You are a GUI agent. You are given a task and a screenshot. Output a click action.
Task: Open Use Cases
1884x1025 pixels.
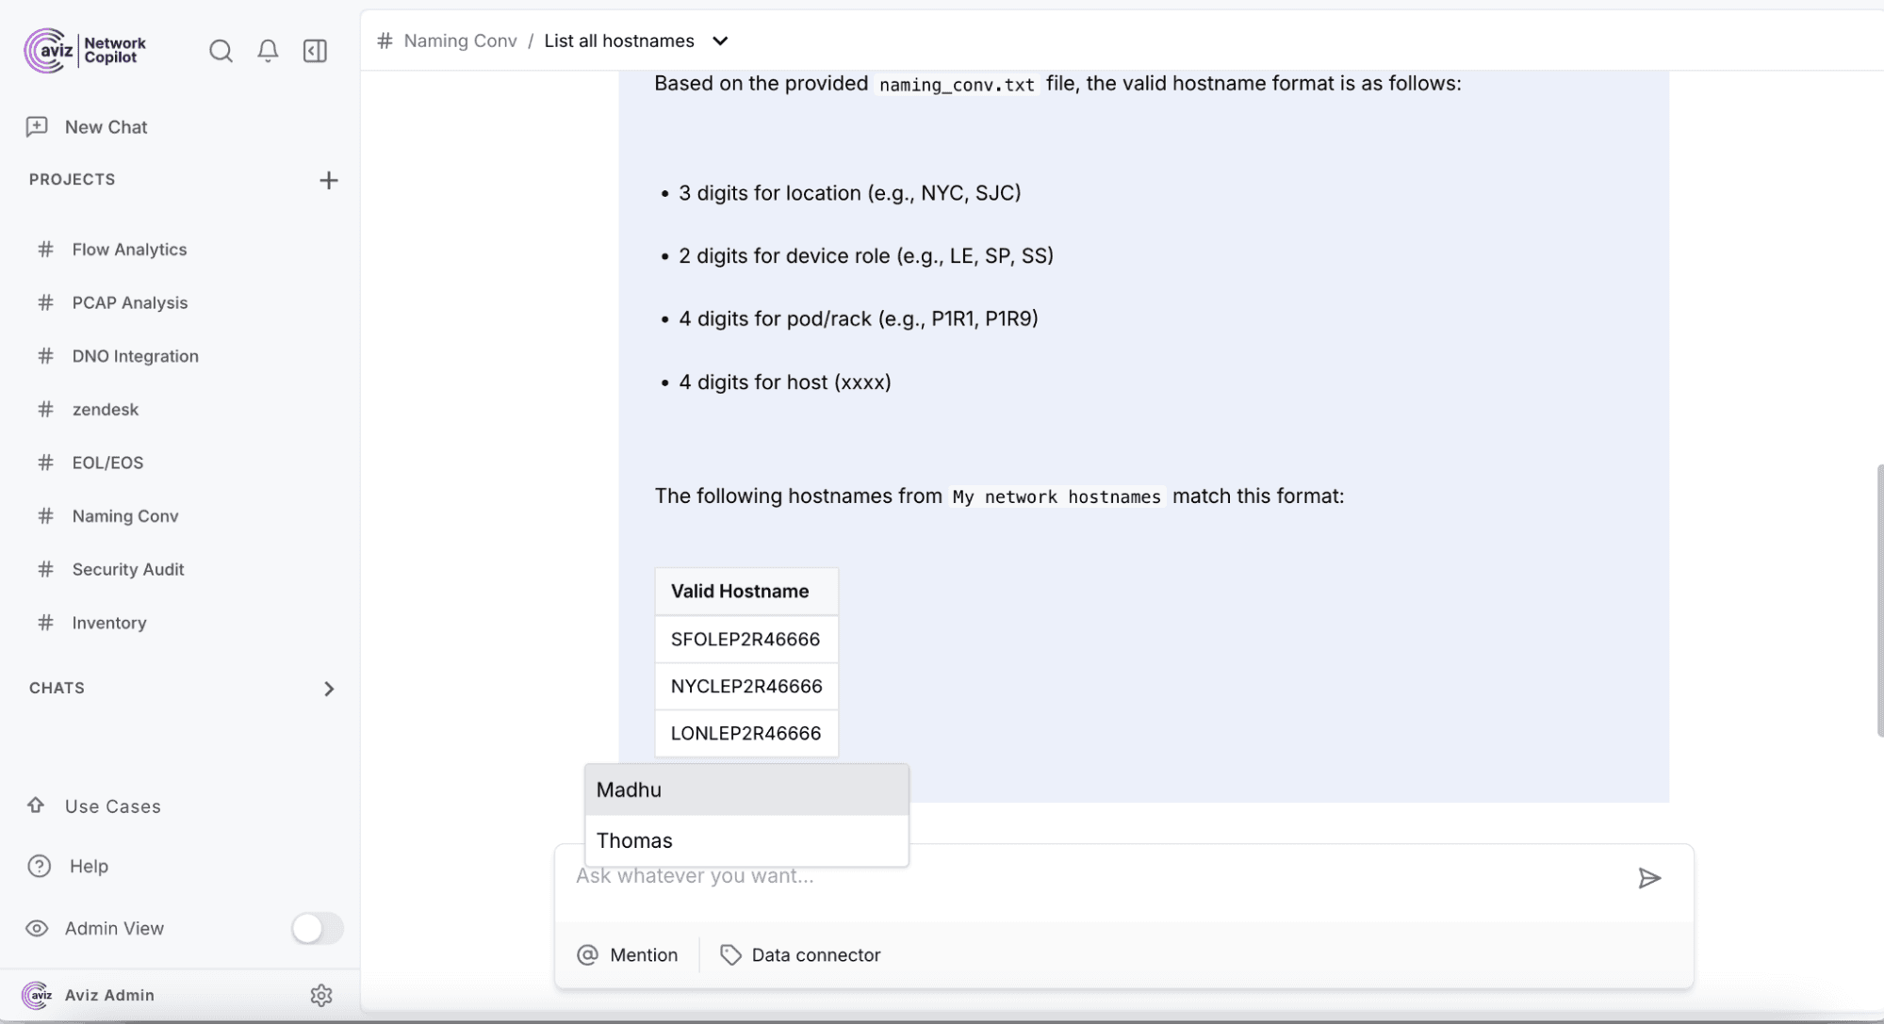pos(111,806)
